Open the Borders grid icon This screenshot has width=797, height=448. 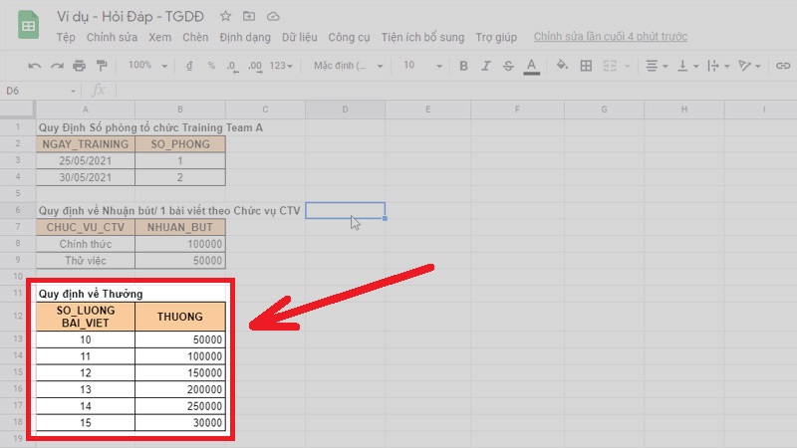click(x=586, y=66)
